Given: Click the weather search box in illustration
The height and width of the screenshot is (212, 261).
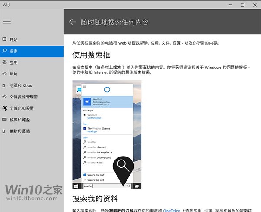Looking at the screenshot, I should click(x=104, y=186).
